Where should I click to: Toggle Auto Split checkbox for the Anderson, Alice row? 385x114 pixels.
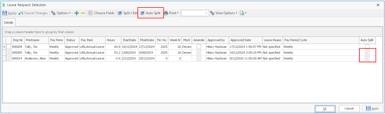(x=367, y=58)
